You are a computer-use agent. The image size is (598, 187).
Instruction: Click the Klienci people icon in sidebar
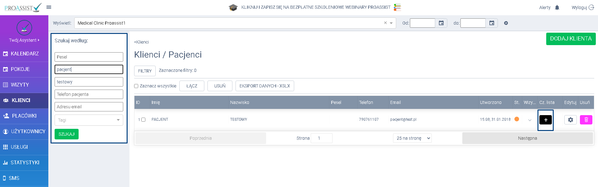pos(6,100)
